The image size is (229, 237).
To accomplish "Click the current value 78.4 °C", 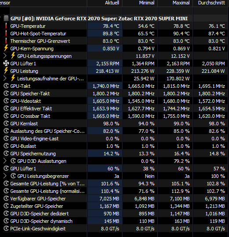I will [x=111, y=26].
